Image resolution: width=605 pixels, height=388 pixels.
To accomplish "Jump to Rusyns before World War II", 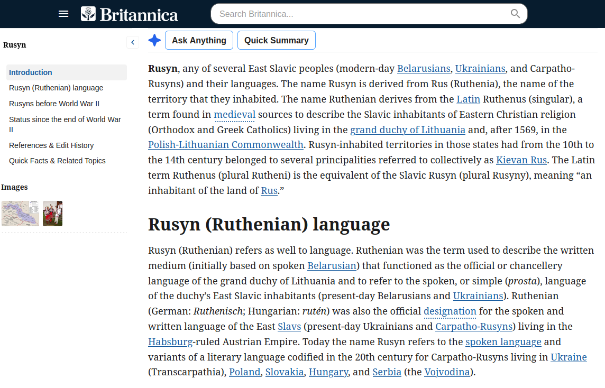I will coord(54,104).
